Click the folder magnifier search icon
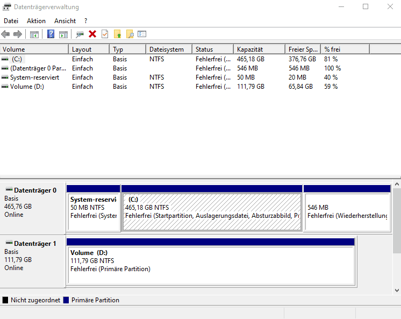 click(130, 34)
